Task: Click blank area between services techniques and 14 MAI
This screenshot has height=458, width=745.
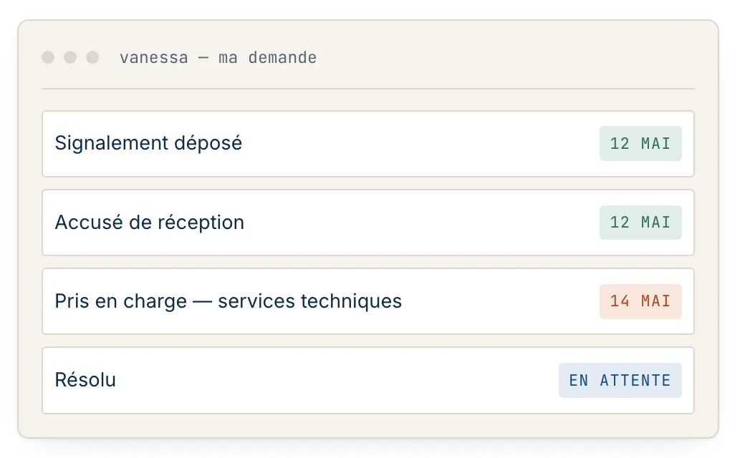Action: pyautogui.click(x=501, y=301)
